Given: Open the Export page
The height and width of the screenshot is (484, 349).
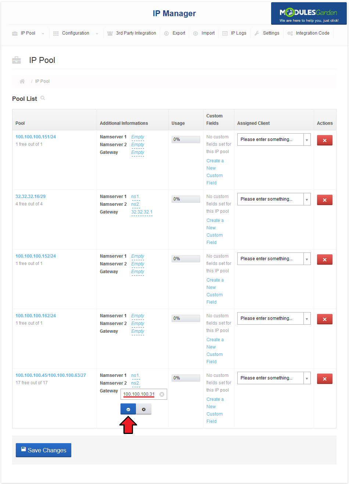Looking at the screenshot, I should click(179, 33).
